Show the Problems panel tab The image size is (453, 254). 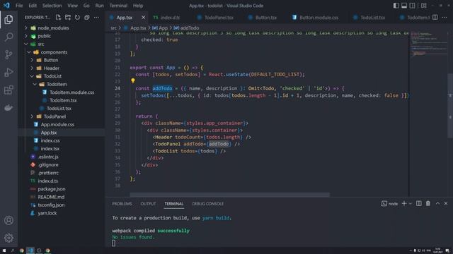pyautogui.click(x=122, y=204)
